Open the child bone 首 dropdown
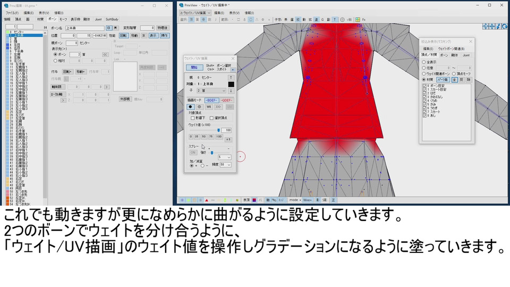 [x=212, y=91]
